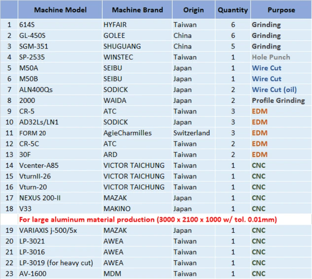The width and height of the screenshot is (312, 279).
Task: Select the MAZAK brand cell in row 17
Action: [137, 198]
